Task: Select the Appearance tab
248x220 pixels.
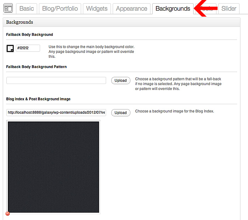Action: pyautogui.click(x=131, y=9)
